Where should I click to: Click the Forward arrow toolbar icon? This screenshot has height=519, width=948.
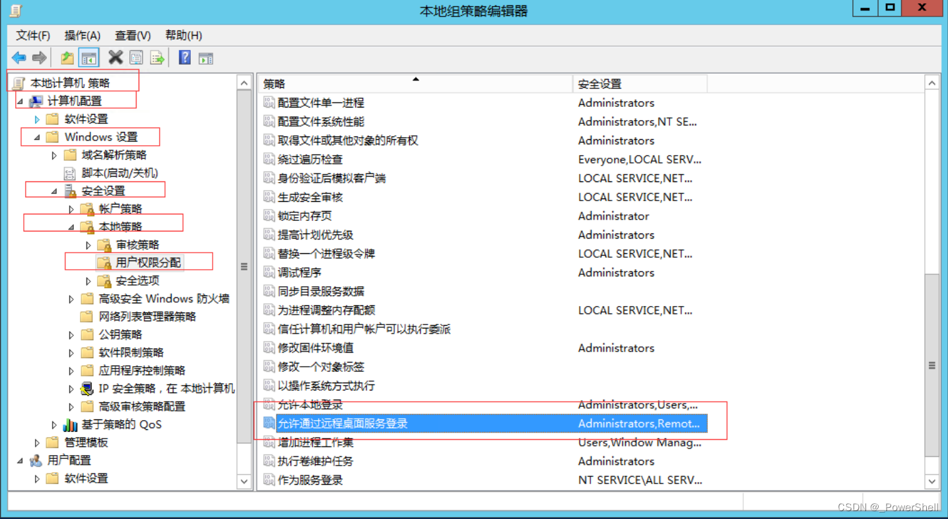39,58
